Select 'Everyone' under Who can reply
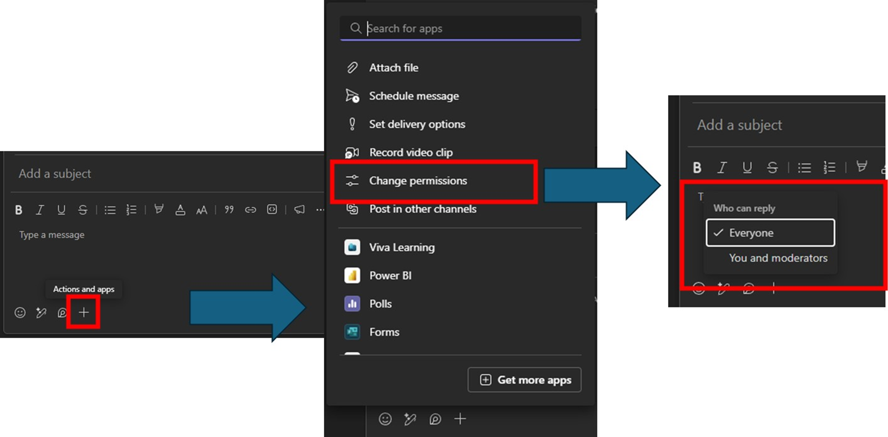The height and width of the screenshot is (437, 888). pos(770,233)
